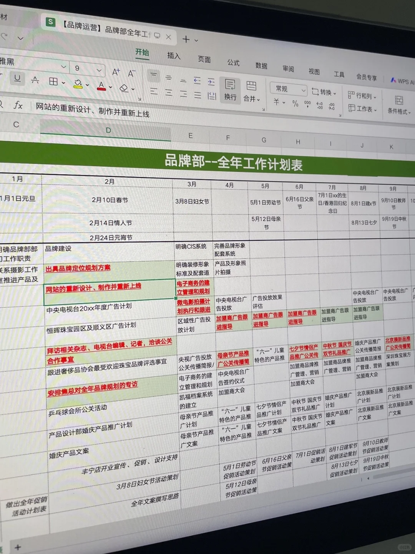Open a new document tab with plus
The image size is (415, 554).
[186, 39]
